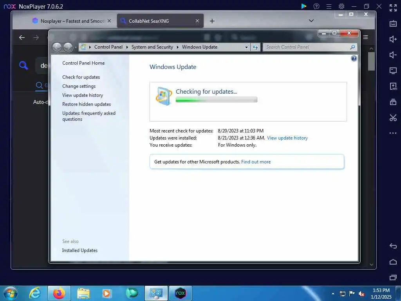This screenshot has width=401, height=301.
Task: Click System and Security breadcrumb
Action: (x=152, y=47)
